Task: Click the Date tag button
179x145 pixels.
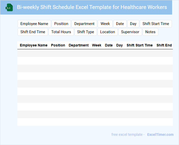Action: (x=120, y=24)
